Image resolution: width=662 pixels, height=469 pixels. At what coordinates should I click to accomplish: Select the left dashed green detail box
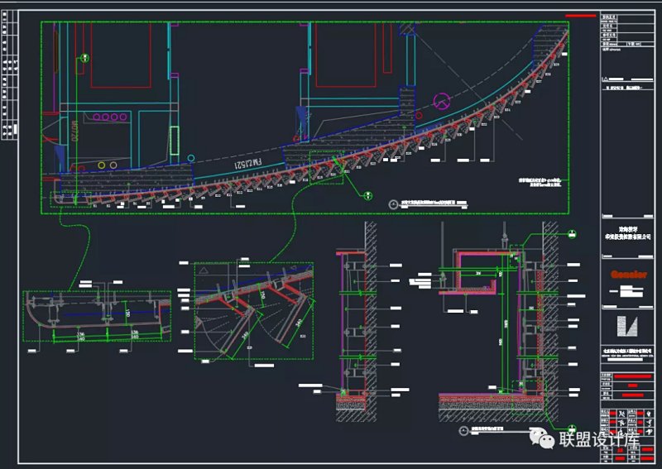(x=96, y=316)
